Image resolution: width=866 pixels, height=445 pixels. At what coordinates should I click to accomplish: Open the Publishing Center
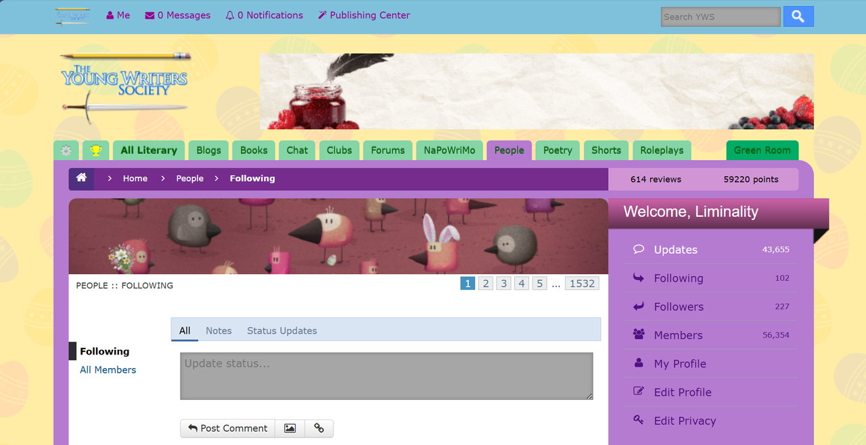[x=364, y=15]
